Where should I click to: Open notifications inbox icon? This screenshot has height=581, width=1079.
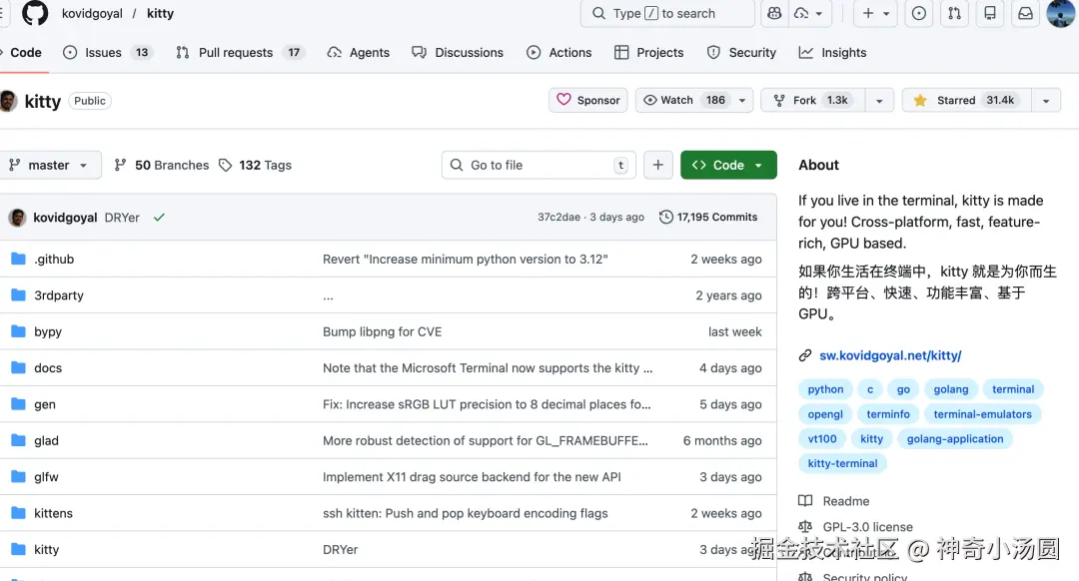click(1025, 13)
